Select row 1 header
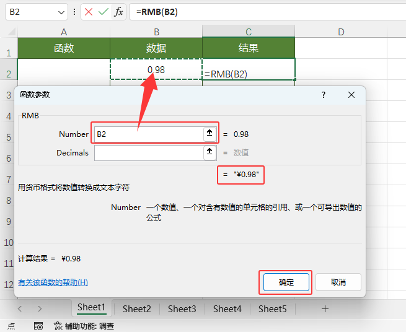Viewport: 406px width, 332px height. coord(9,48)
